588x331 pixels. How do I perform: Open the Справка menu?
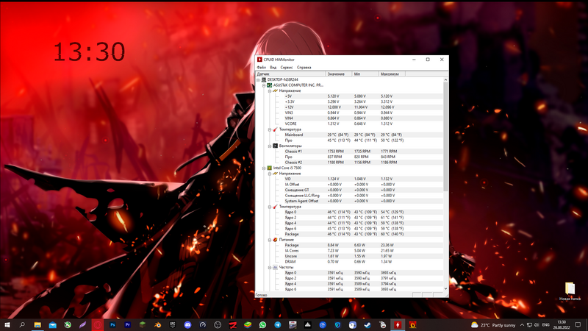[x=304, y=67]
